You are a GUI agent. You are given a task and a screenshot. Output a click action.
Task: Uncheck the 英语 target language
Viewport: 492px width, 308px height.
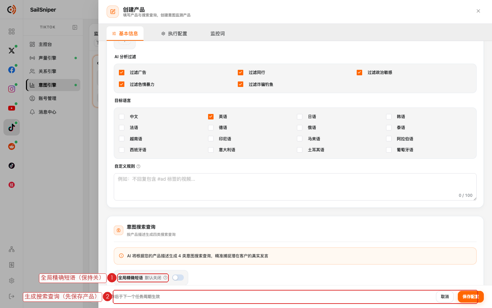(x=211, y=117)
